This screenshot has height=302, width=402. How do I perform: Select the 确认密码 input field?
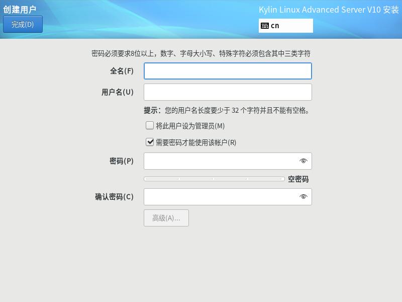[221, 197]
